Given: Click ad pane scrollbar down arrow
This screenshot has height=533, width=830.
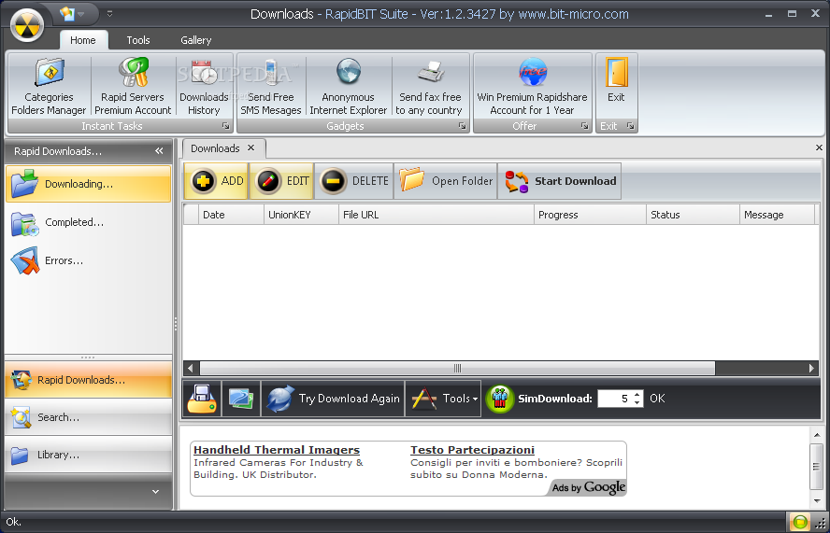Looking at the screenshot, I should tap(816, 500).
